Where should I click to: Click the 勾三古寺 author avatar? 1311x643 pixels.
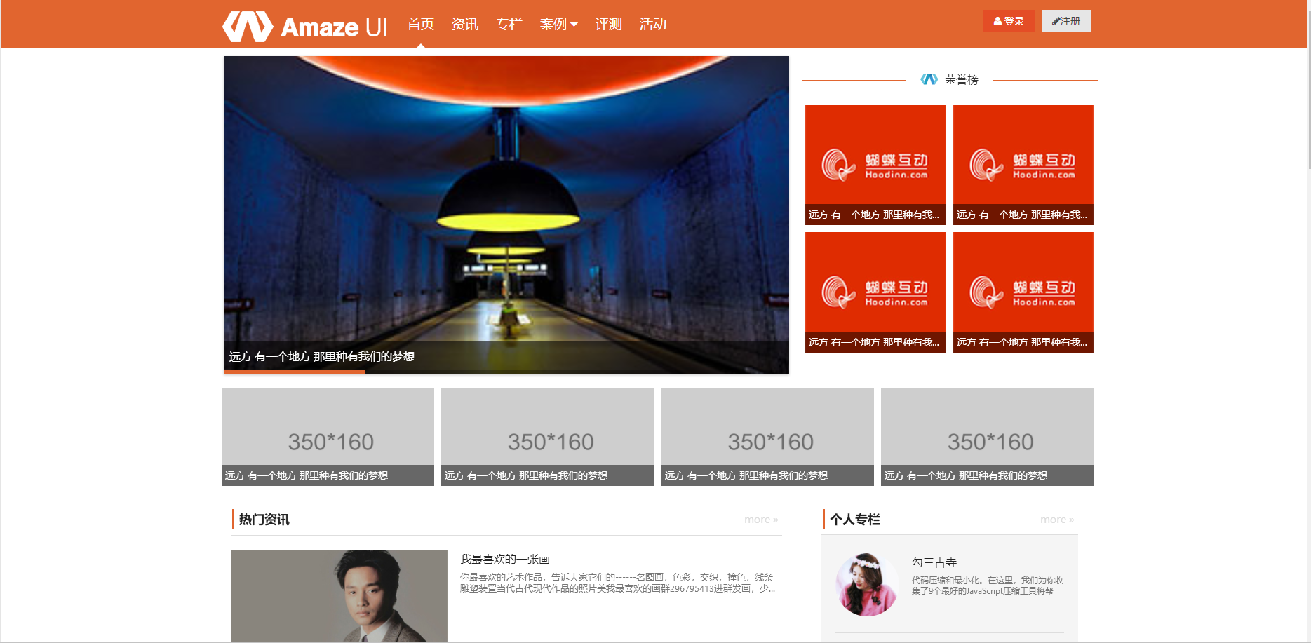coord(867,585)
